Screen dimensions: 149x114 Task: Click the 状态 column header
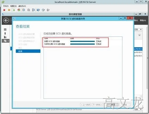click(98, 38)
